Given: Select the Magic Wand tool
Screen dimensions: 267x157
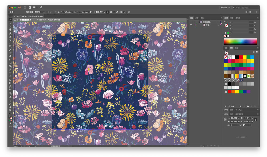Looking at the screenshot, I should (x=10, y=26).
